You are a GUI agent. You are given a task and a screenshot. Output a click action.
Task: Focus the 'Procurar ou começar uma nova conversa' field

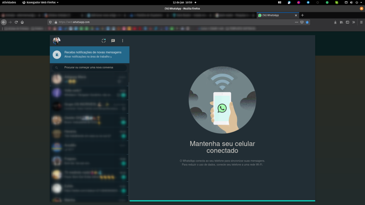click(x=89, y=67)
